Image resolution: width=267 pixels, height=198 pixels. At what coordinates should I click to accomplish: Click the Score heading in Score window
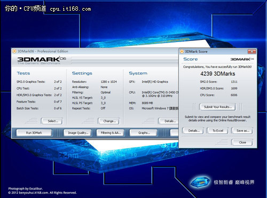pos(191,59)
